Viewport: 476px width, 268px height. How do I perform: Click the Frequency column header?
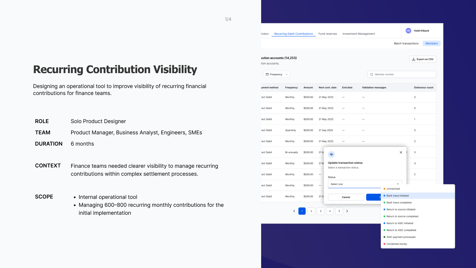[292, 88]
